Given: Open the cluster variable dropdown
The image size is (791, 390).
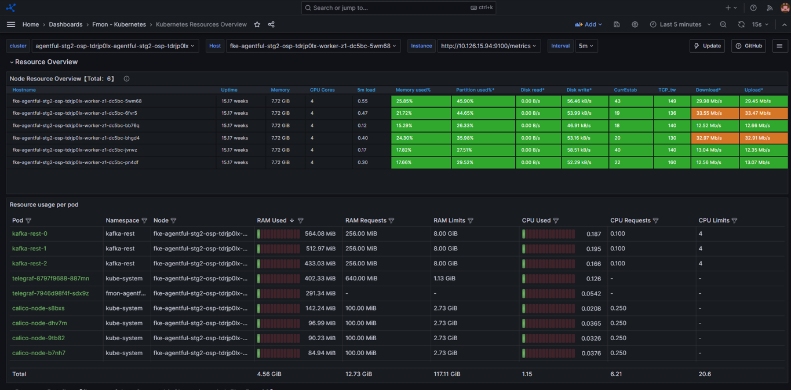Looking at the screenshot, I should point(115,46).
